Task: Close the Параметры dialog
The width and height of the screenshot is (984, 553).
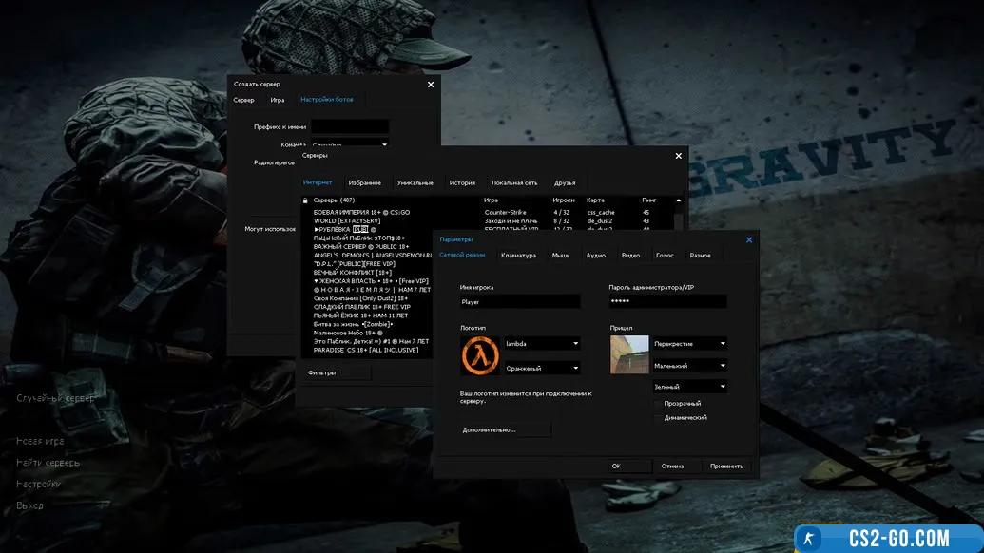Action: click(748, 240)
